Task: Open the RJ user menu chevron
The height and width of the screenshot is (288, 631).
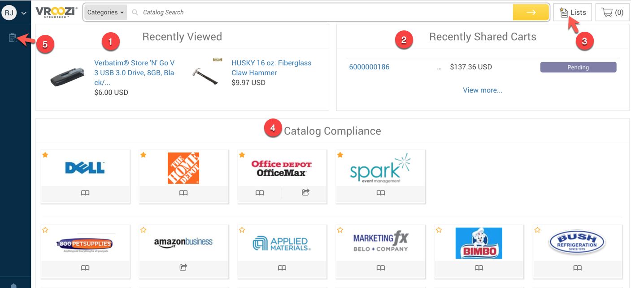Action: coord(24,13)
